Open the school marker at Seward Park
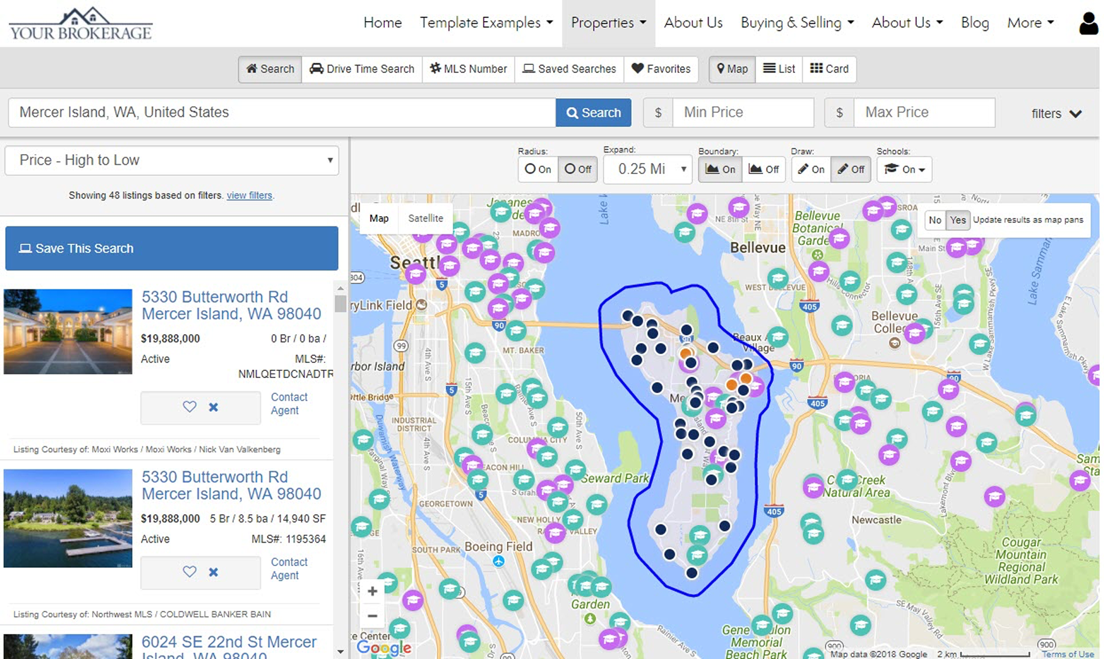This screenshot has width=1104, height=659. (575, 469)
